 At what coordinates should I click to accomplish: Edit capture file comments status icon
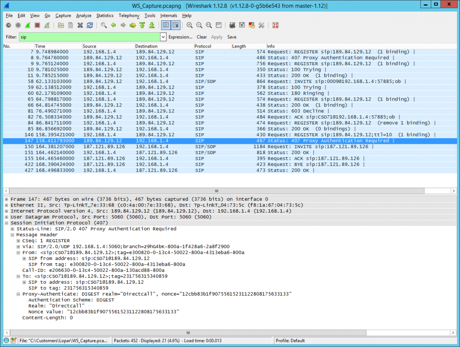coord(13,340)
